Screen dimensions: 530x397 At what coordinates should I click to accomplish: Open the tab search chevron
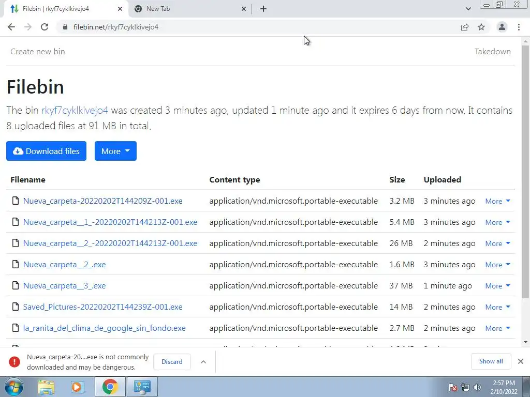pos(468,9)
